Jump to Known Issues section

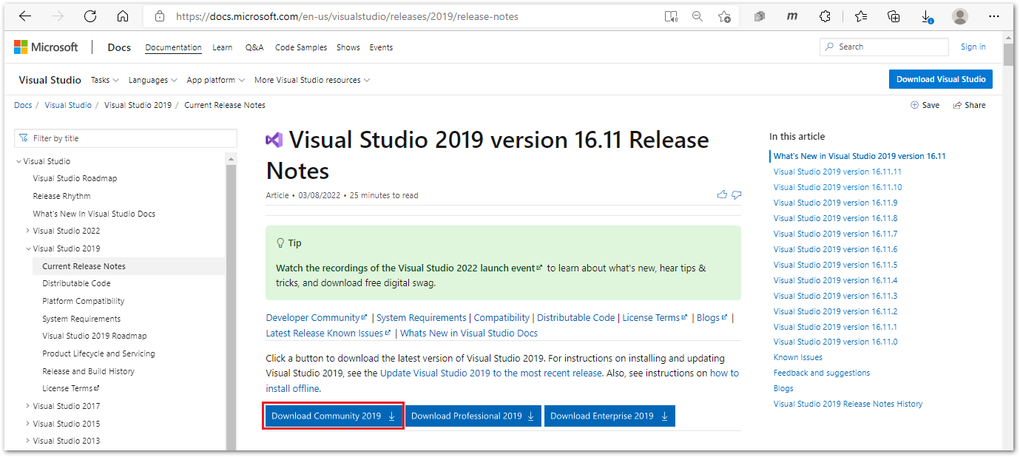(797, 357)
